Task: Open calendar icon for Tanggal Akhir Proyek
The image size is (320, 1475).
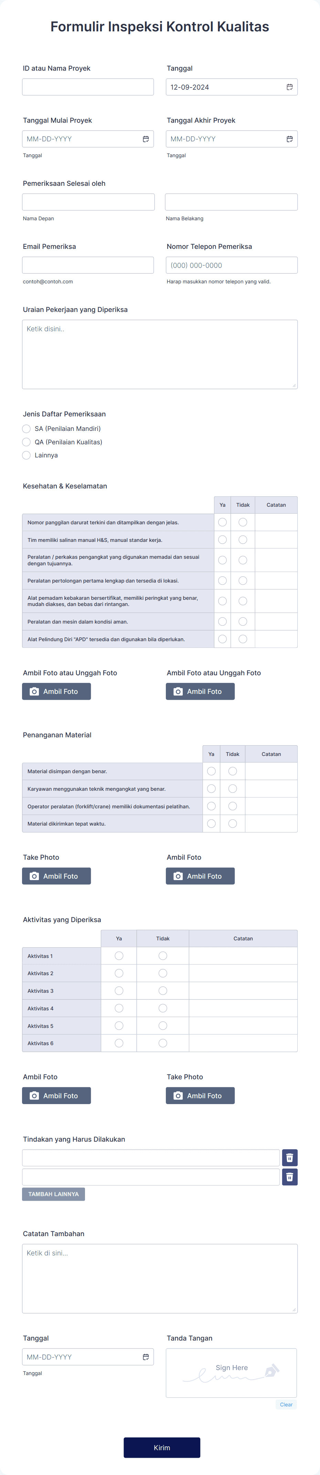Action: [289, 139]
